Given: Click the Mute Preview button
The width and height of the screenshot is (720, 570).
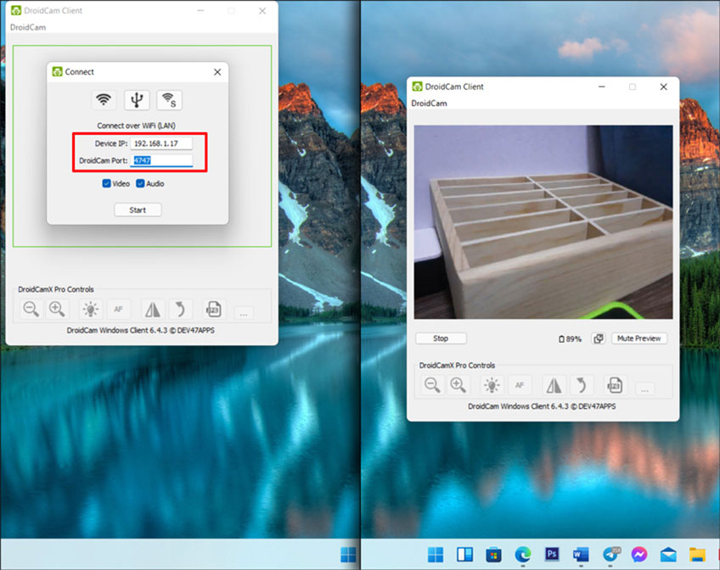Looking at the screenshot, I should 639,338.
